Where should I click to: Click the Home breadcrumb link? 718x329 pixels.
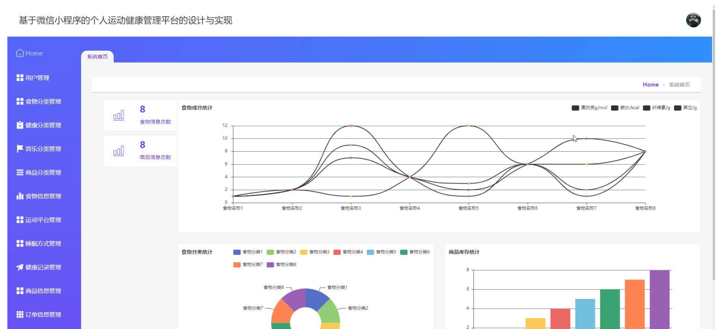point(650,84)
